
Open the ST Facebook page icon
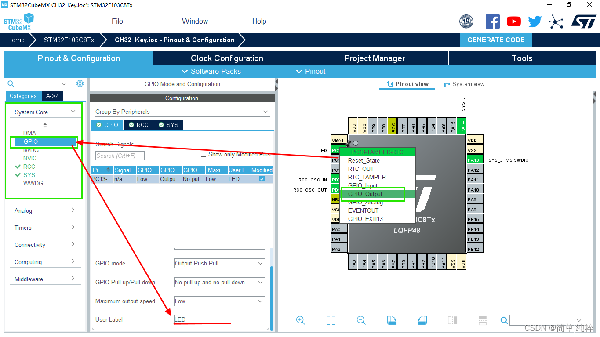(x=492, y=22)
